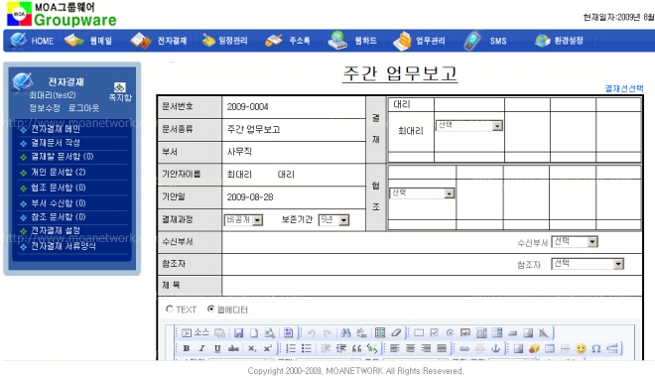Viewport: 655px width, 379px height.
Task: Expand the 수신부서 선택 dropdown
Action: 575,242
